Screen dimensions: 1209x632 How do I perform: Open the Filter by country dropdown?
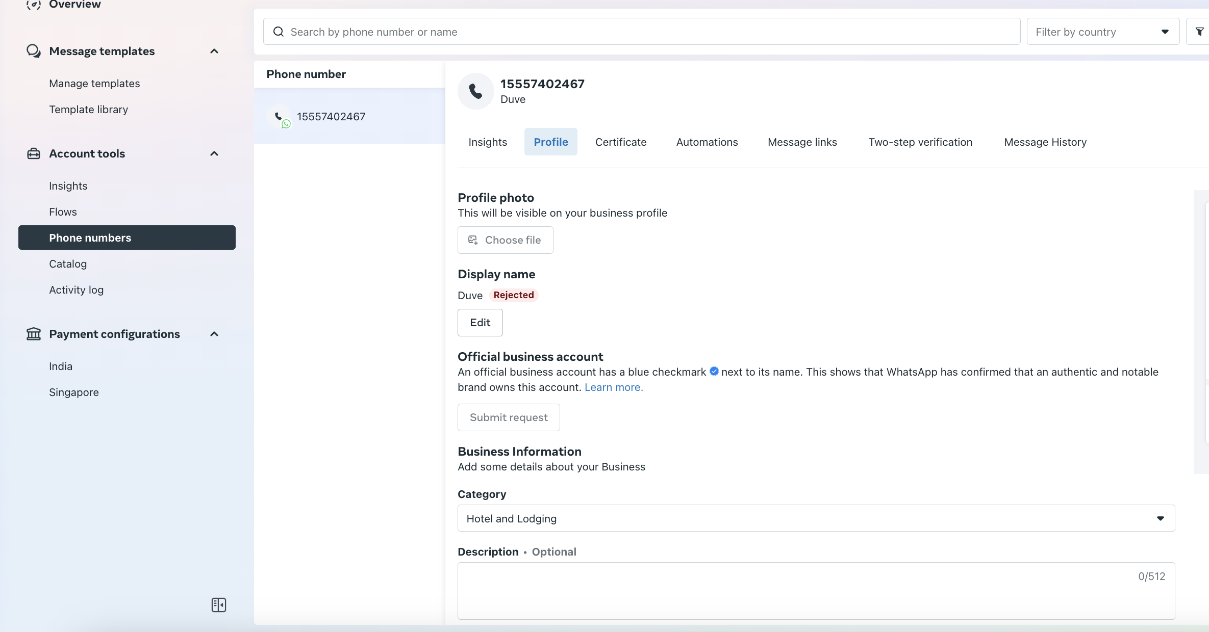click(1103, 32)
